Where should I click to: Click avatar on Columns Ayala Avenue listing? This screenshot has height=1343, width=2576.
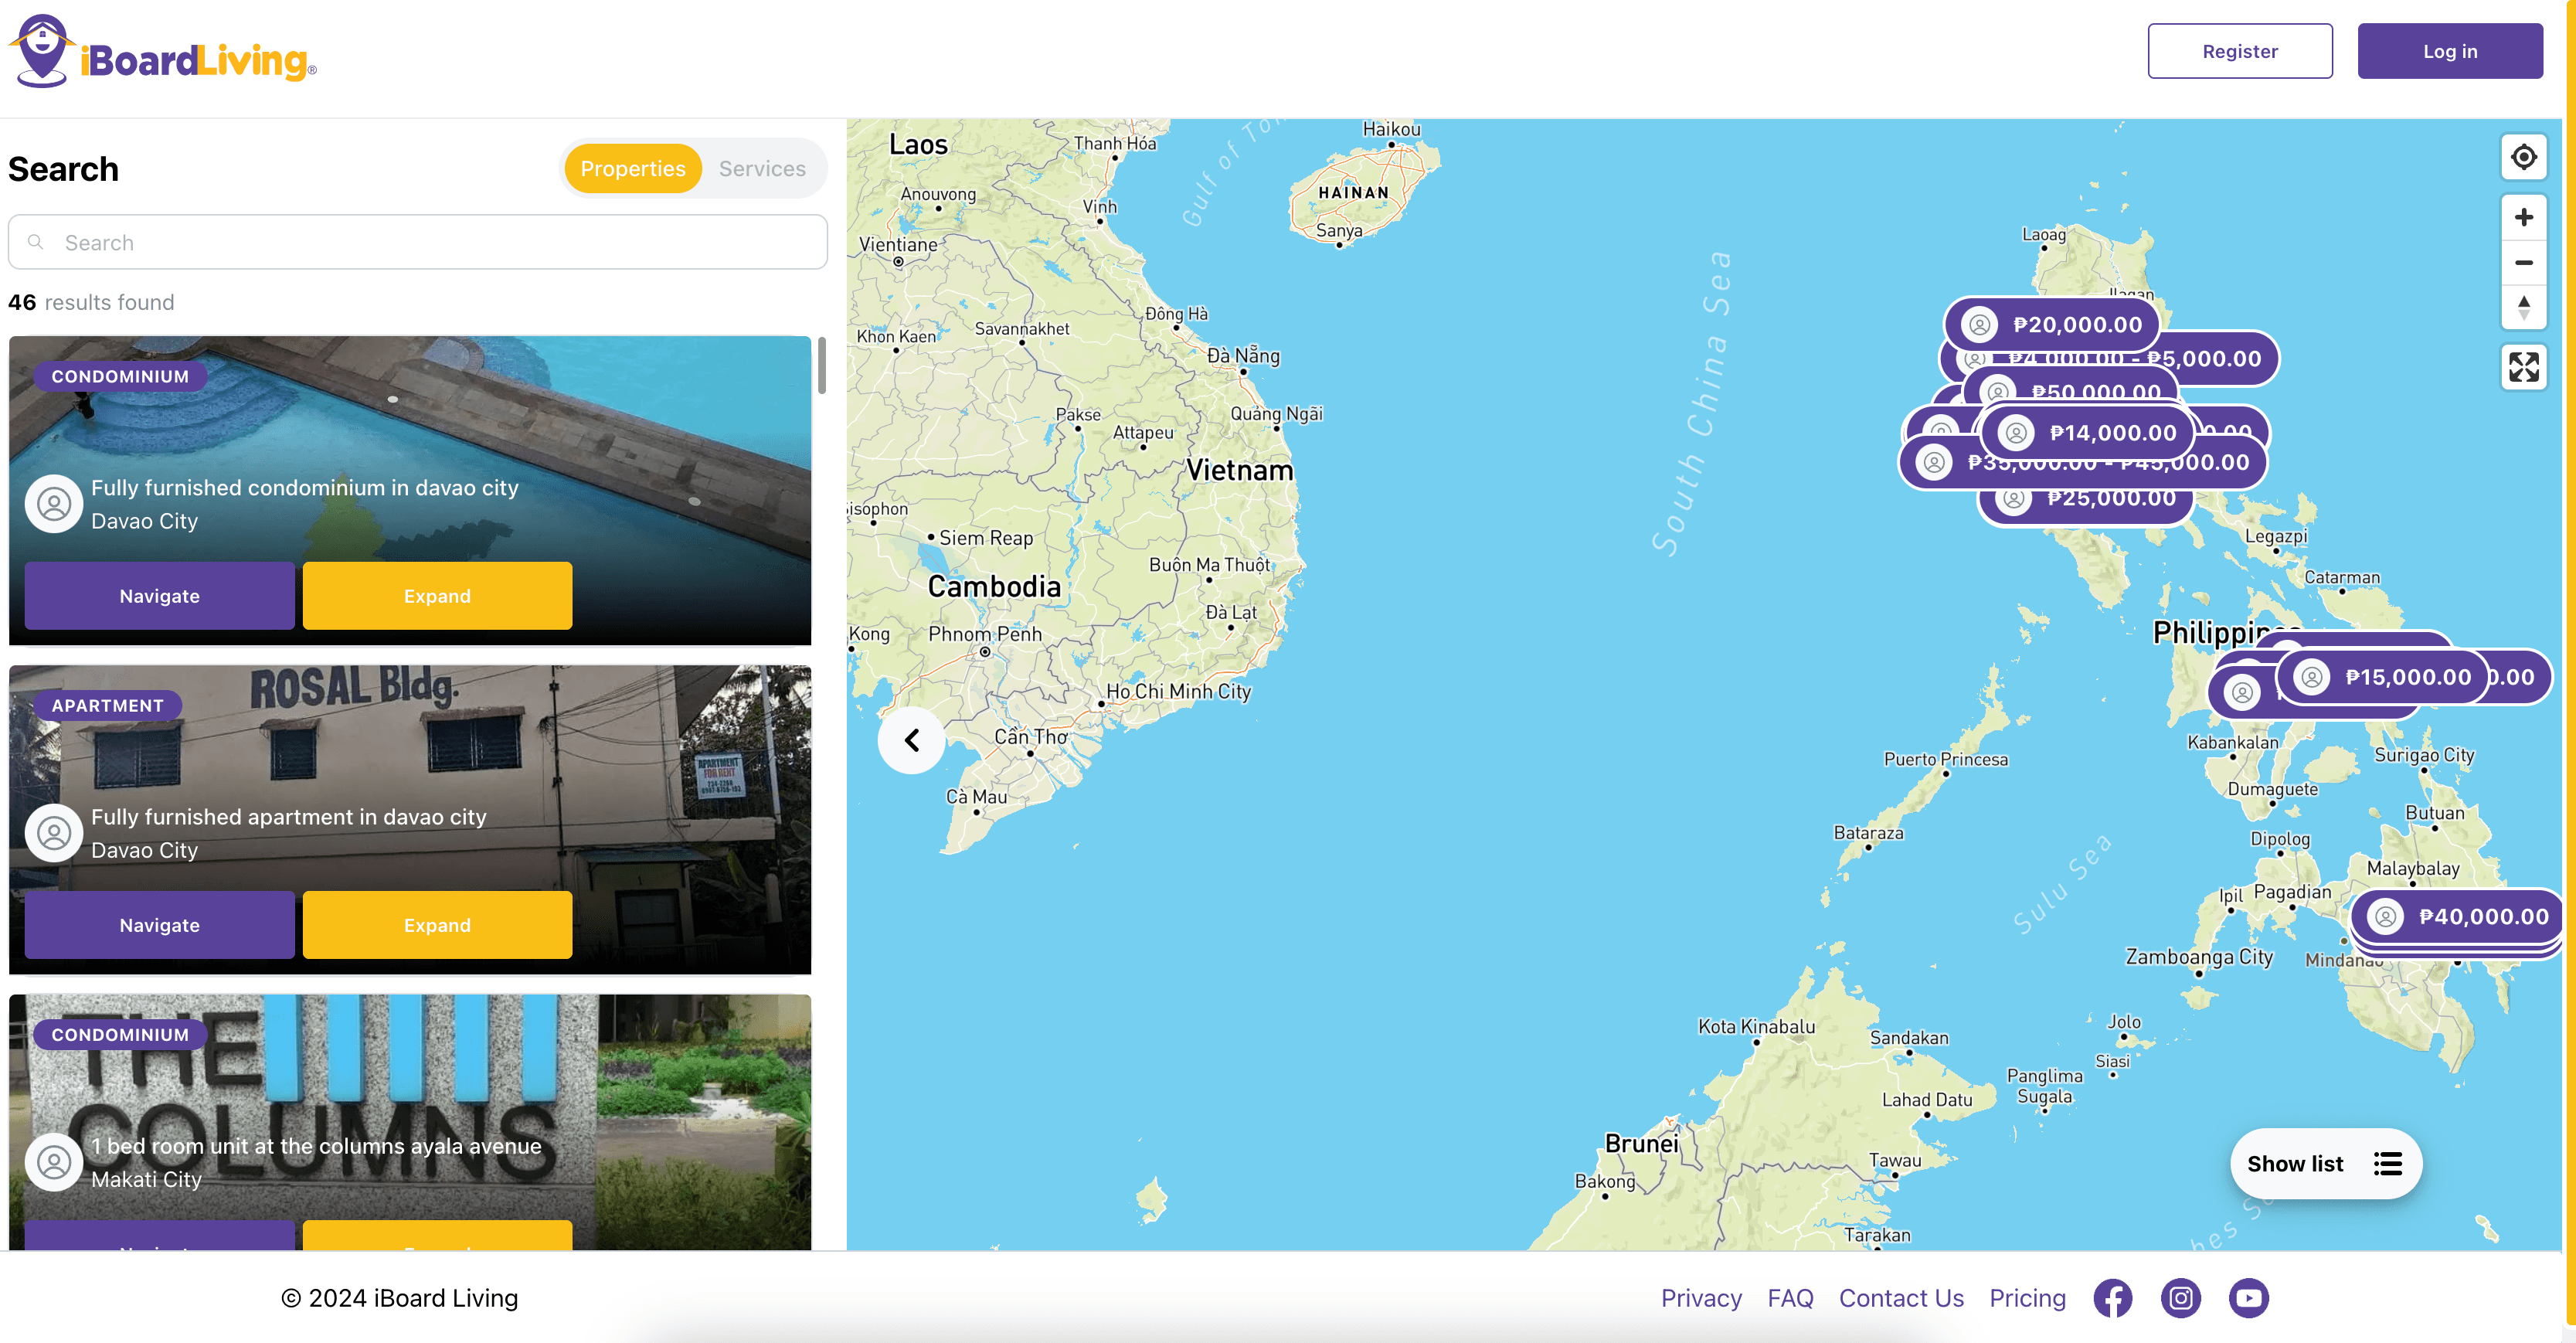click(x=54, y=1161)
